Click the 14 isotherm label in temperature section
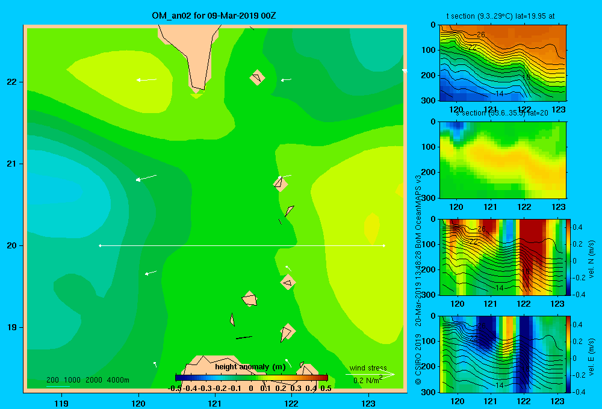 point(499,94)
